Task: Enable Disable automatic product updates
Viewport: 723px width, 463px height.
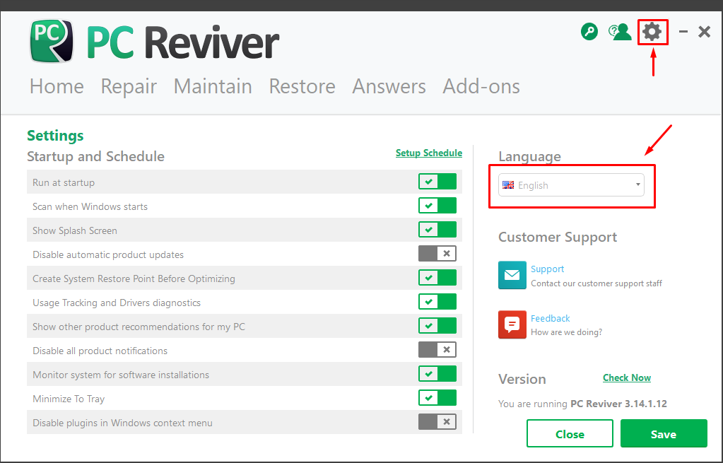Action: click(x=437, y=254)
